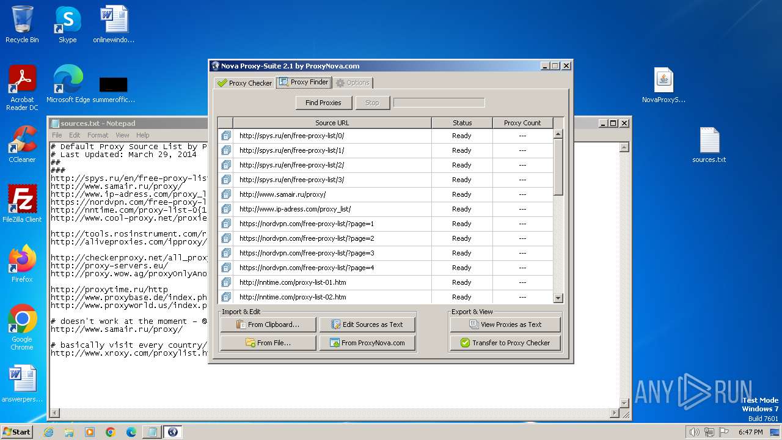Click the source icon beside nntime proxy-list-02.htm
This screenshot has width=782, height=440.
click(x=226, y=297)
